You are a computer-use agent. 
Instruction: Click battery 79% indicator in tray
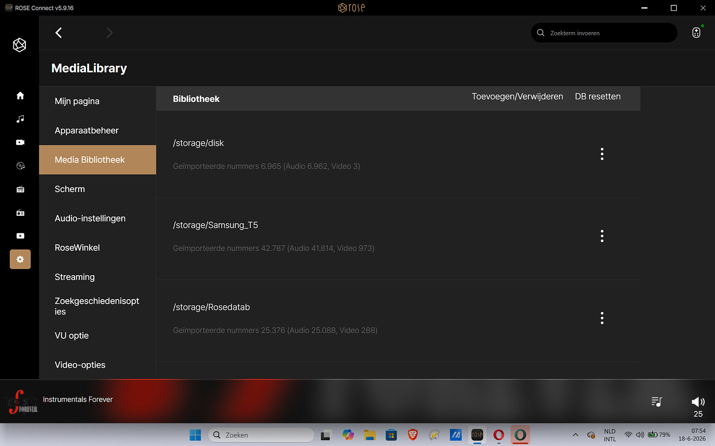tap(659, 435)
